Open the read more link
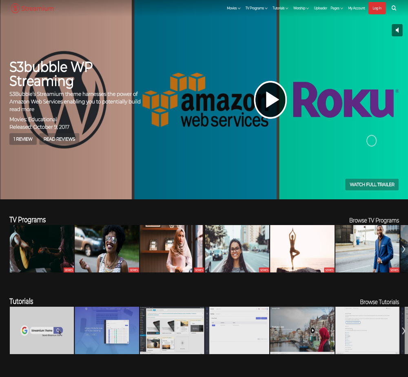408x377 pixels. (x=22, y=109)
